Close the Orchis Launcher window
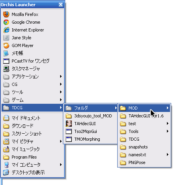The image size is (177, 185). tap(61, 5)
